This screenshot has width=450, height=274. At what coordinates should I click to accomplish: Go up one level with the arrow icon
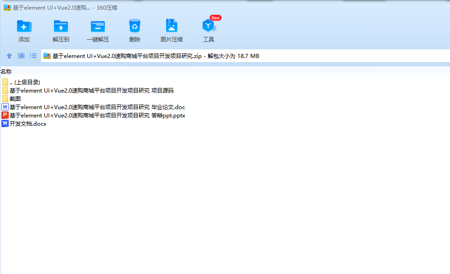coord(9,56)
